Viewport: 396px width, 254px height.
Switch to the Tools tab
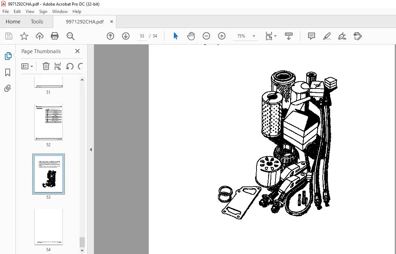coord(37,22)
